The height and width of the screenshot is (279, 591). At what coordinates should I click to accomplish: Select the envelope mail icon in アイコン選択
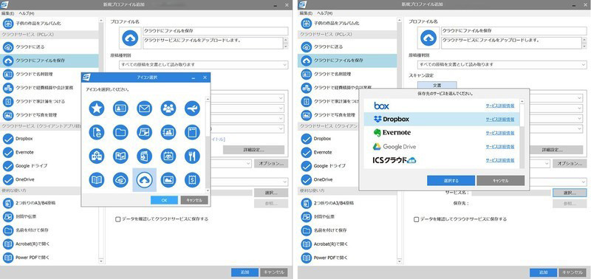(144, 108)
